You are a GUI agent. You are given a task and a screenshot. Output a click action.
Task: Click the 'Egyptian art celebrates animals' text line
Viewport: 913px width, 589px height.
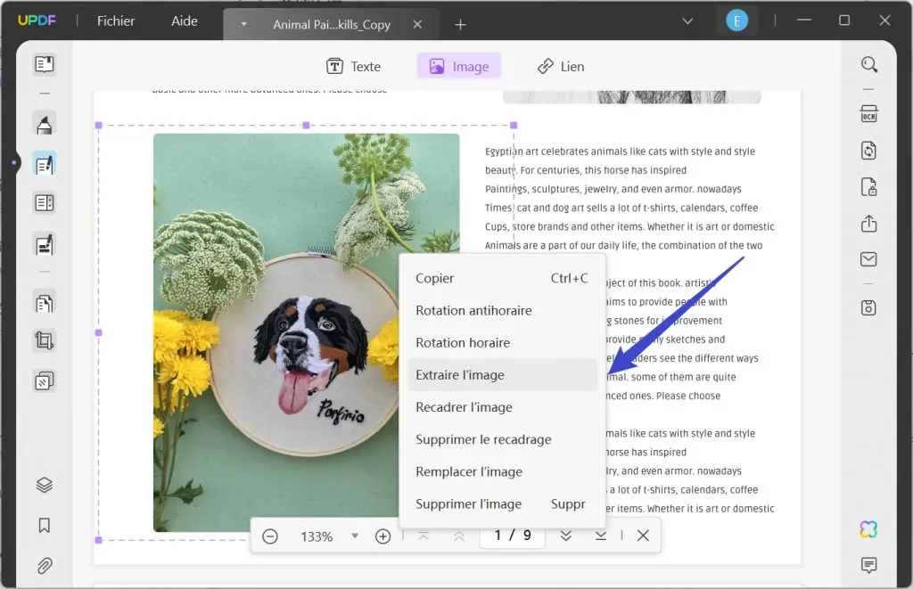click(620, 151)
